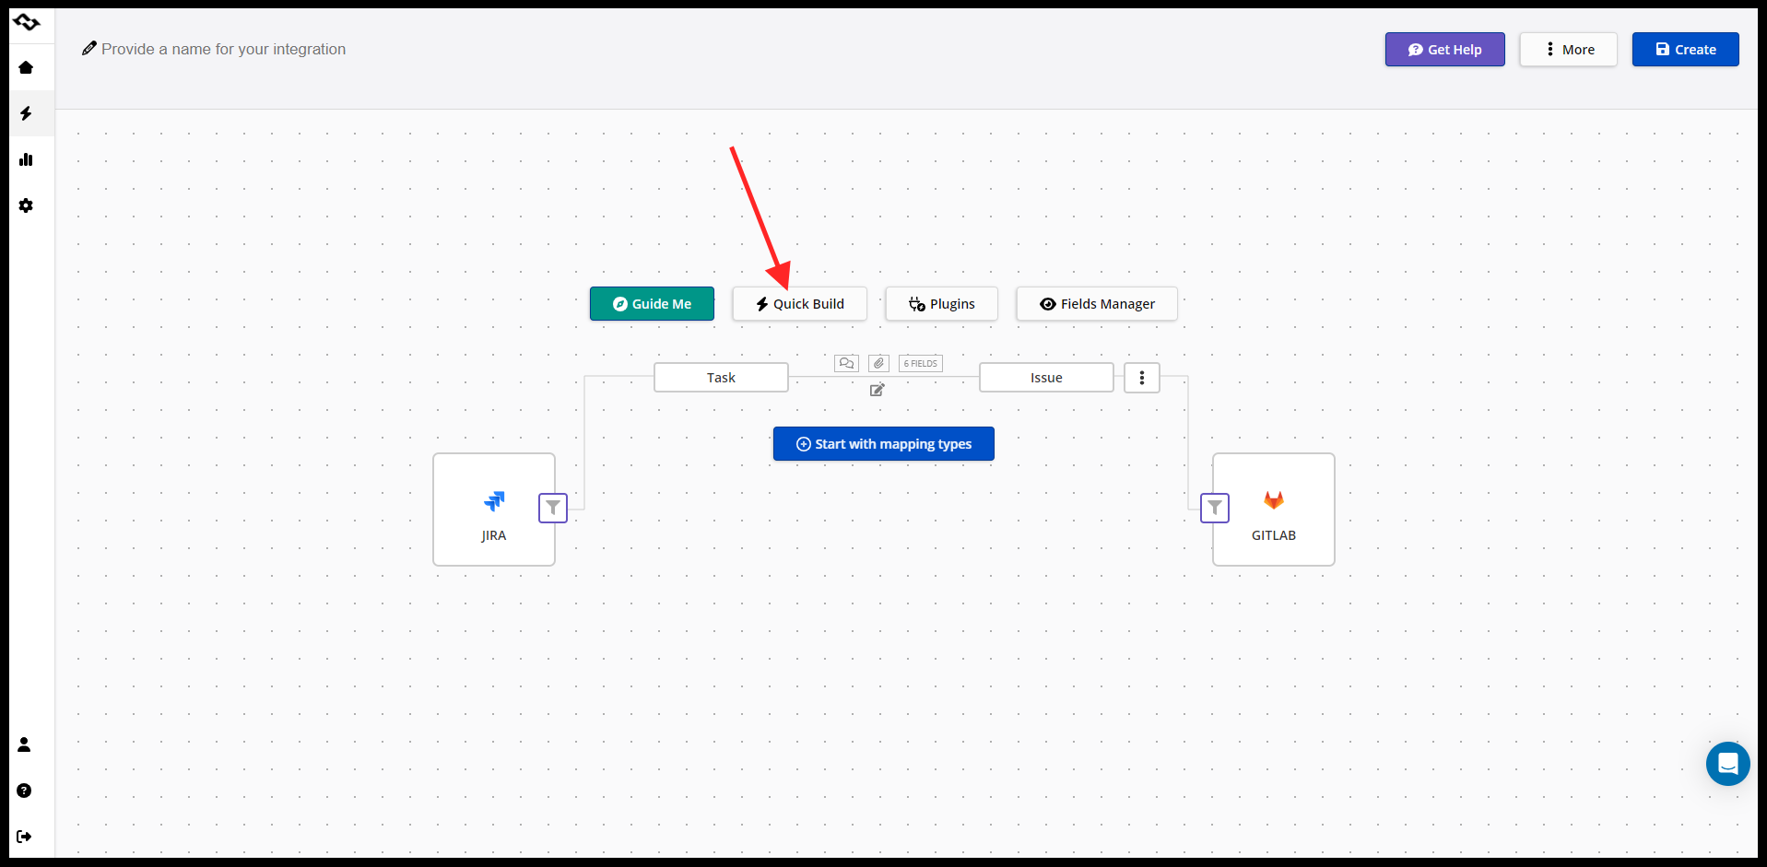Open the GITLAB filter icon

(1215, 508)
